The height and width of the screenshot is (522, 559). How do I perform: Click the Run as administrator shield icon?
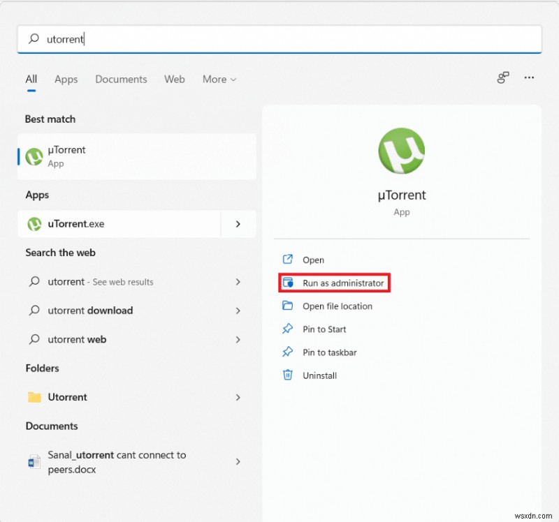(x=289, y=283)
